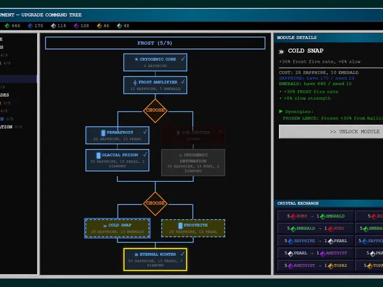383x287 pixels.
Task: Click the lower orange CHOOSE diamond node
Action: pyautogui.click(x=156, y=203)
